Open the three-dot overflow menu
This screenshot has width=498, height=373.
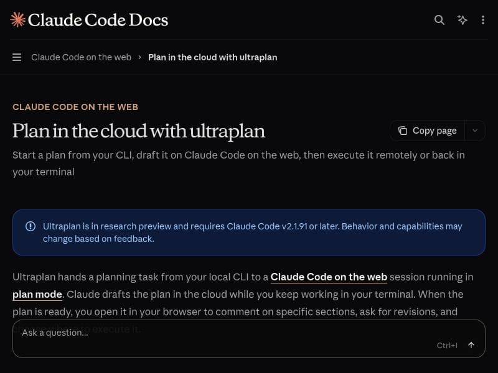pyautogui.click(x=483, y=20)
